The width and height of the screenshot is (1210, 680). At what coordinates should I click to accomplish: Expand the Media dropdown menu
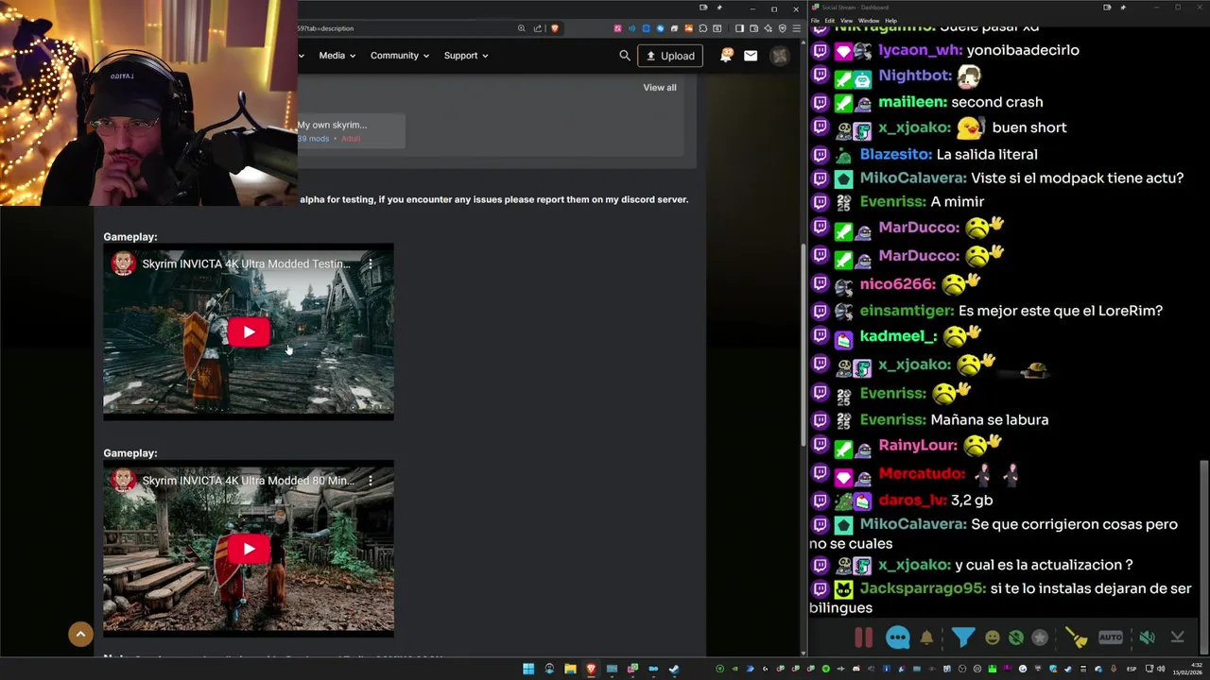[337, 56]
